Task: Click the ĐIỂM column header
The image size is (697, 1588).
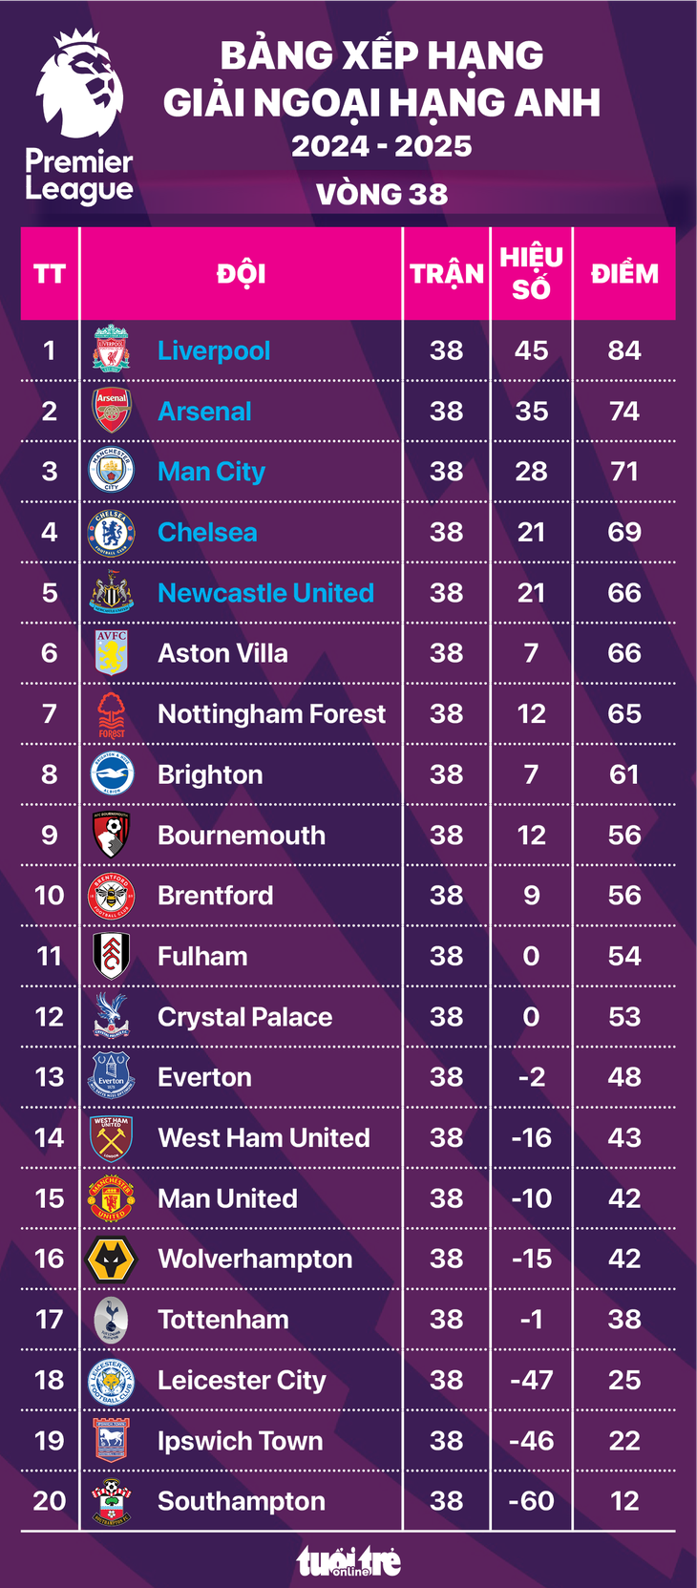Action: [x=624, y=274]
